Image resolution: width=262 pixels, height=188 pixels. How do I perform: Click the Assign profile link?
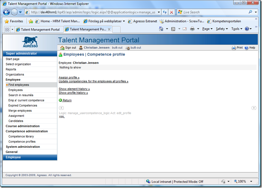click(69, 78)
